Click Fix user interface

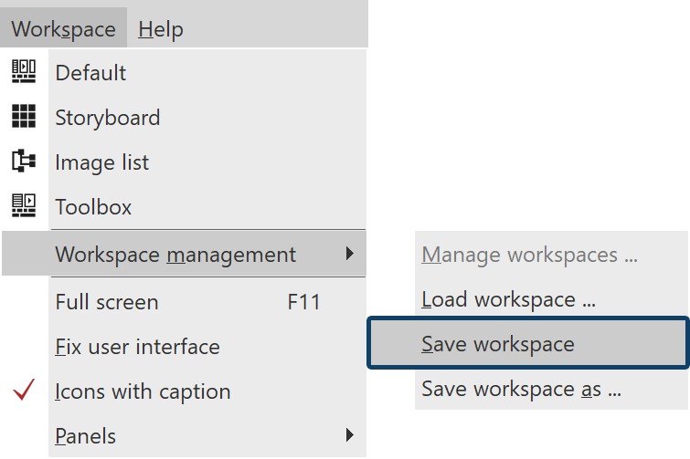click(137, 347)
